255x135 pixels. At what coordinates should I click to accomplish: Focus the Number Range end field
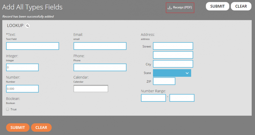pyautogui.click(x=182, y=98)
